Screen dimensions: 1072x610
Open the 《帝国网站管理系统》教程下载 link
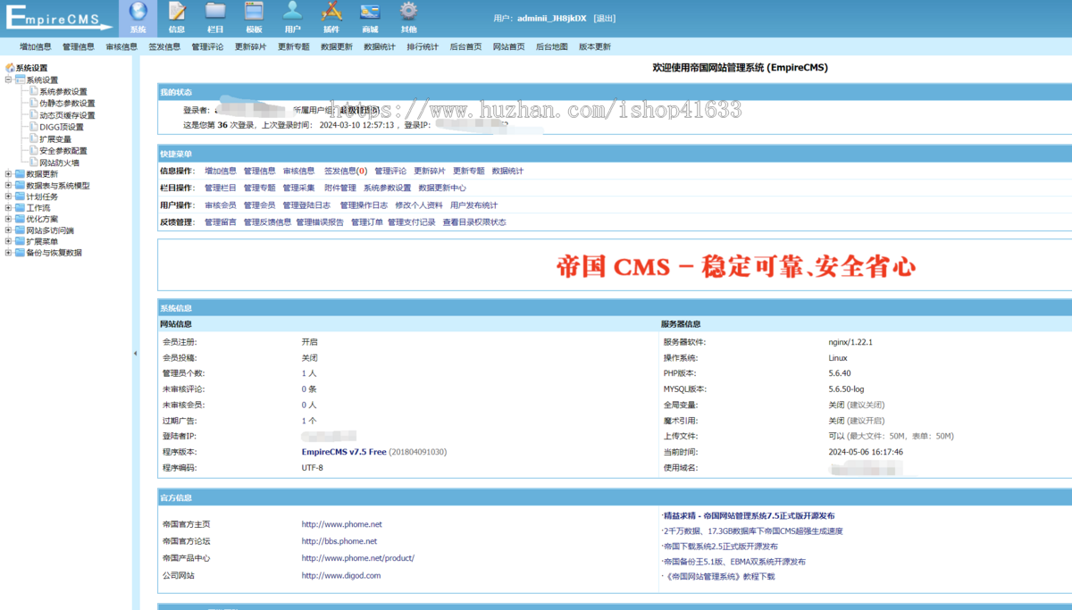click(720, 577)
